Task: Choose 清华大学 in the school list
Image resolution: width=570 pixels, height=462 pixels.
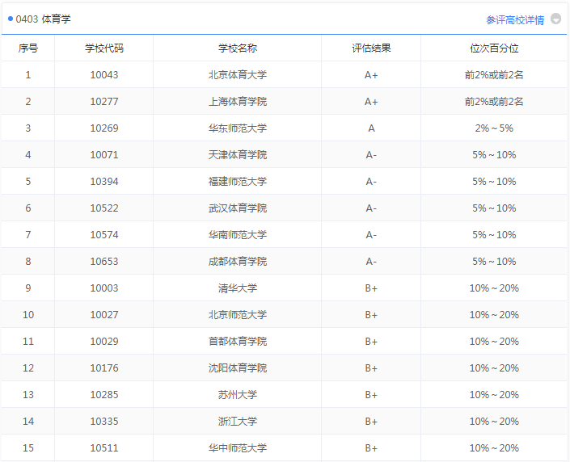Action: pyautogui.click(x=237, y=288)
